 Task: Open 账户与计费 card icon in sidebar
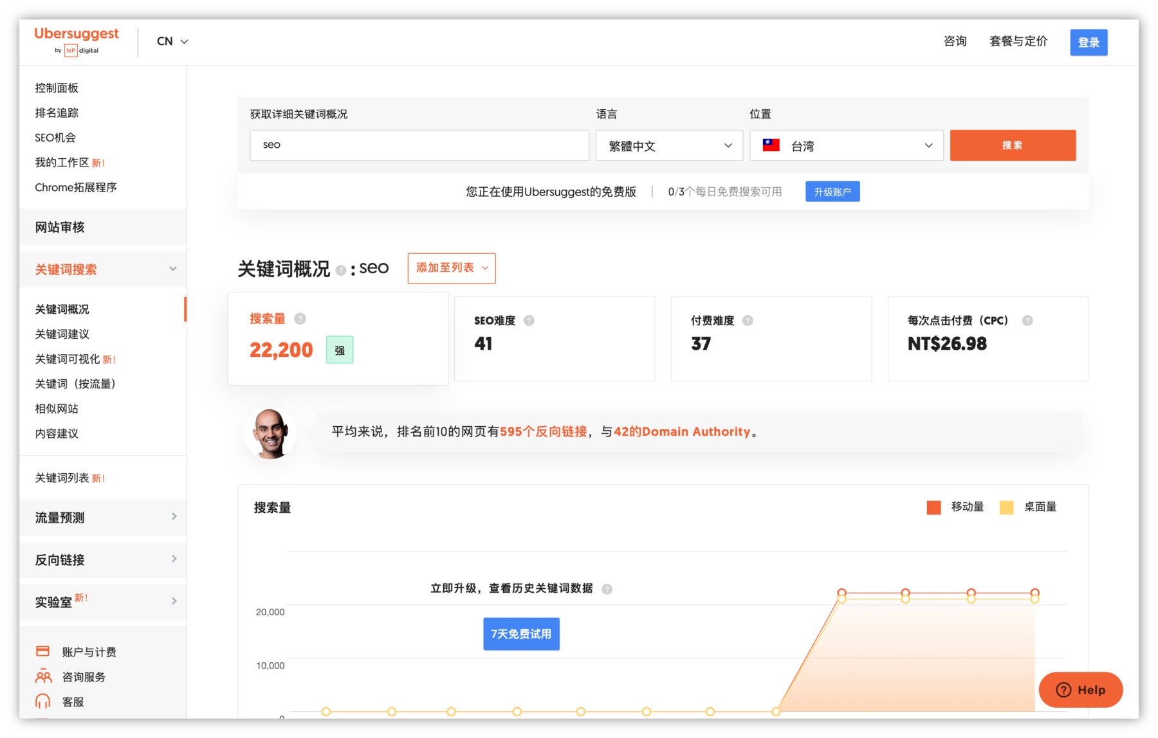click(43, 651)
